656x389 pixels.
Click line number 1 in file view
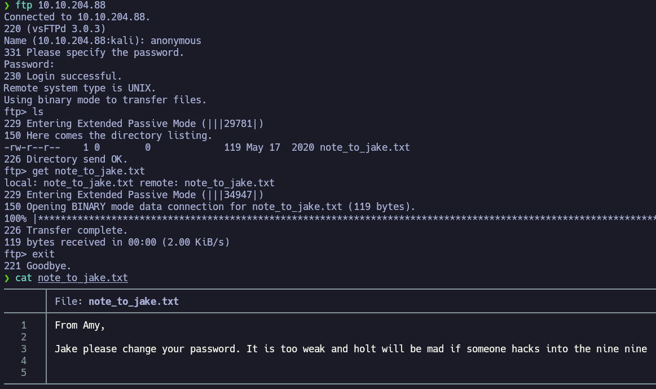pyautogui.click(x=24, y=325)
